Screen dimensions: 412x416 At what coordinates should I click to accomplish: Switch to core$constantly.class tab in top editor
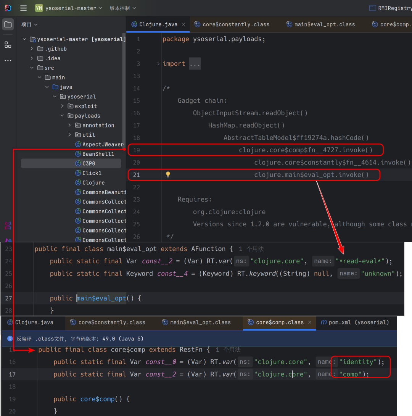coord(232,24)
